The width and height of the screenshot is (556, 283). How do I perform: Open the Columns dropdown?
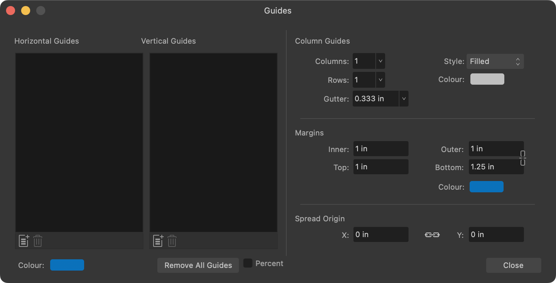[x=380, y=61]
